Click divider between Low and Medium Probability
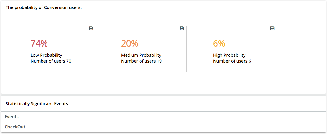 pyautogui.click(x=96, y=49)
